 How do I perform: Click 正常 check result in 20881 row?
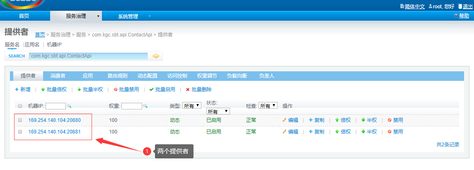[251, 131]
